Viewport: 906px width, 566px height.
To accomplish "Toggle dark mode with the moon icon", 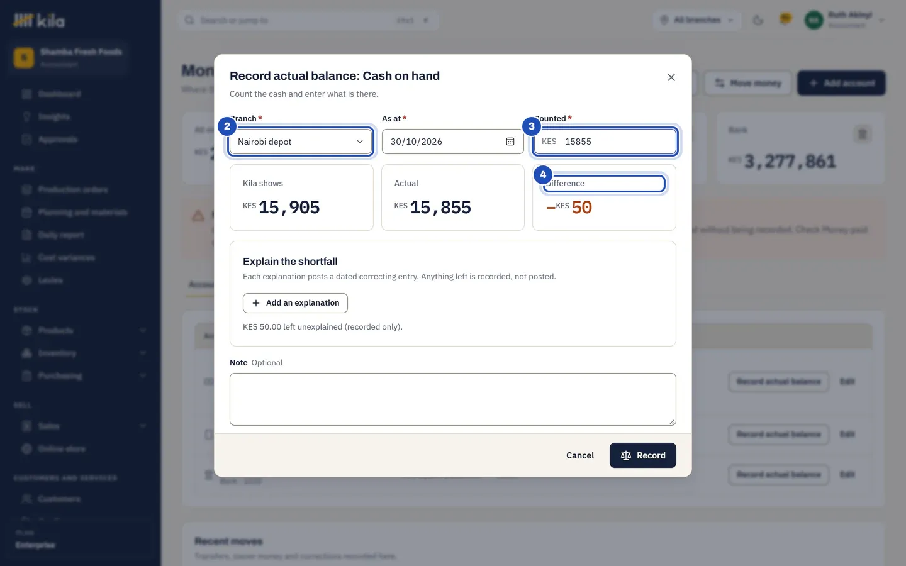I will [x=758, y=20].
